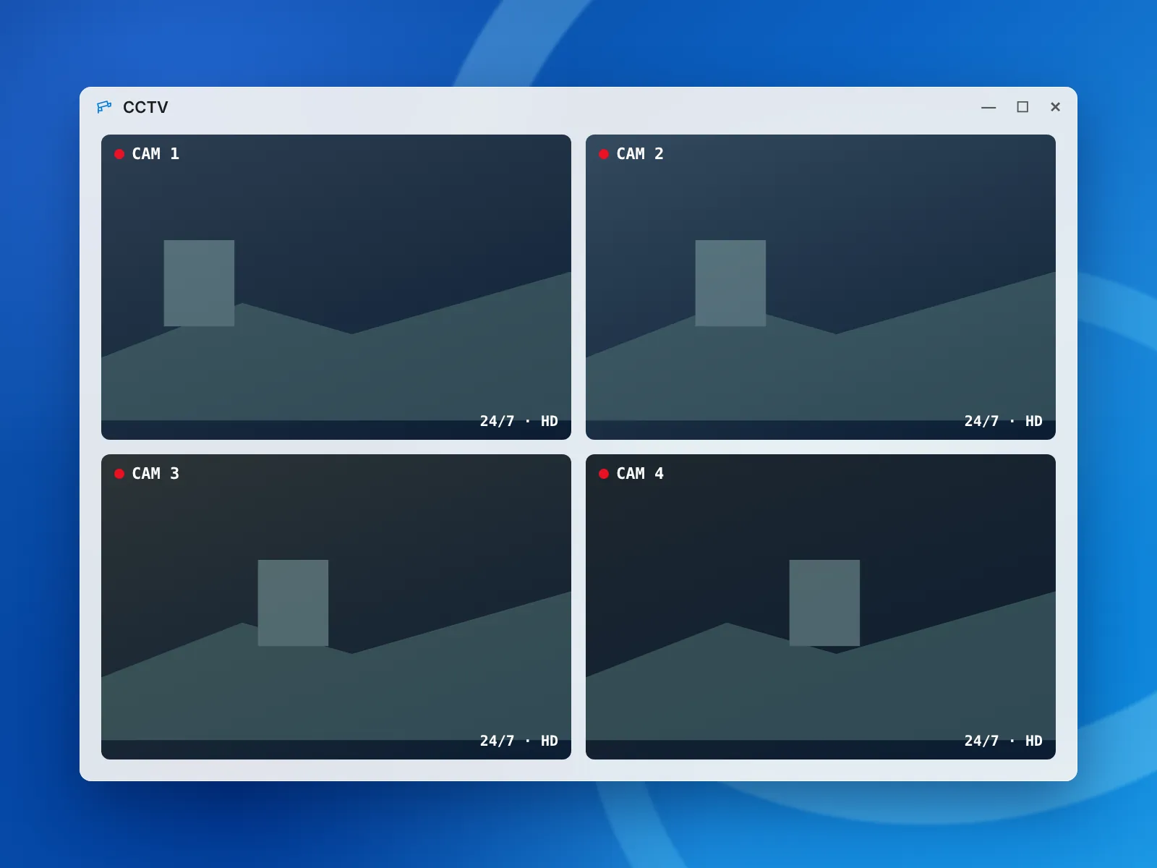This screenshot has width=1157, height=868.
Task: Open the CAM 1 video feed
Action: click(336, 287)
